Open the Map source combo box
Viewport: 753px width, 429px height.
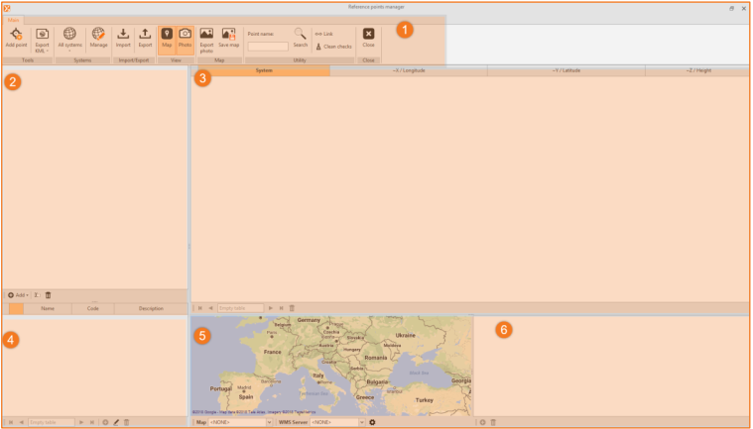click(239, 423)
